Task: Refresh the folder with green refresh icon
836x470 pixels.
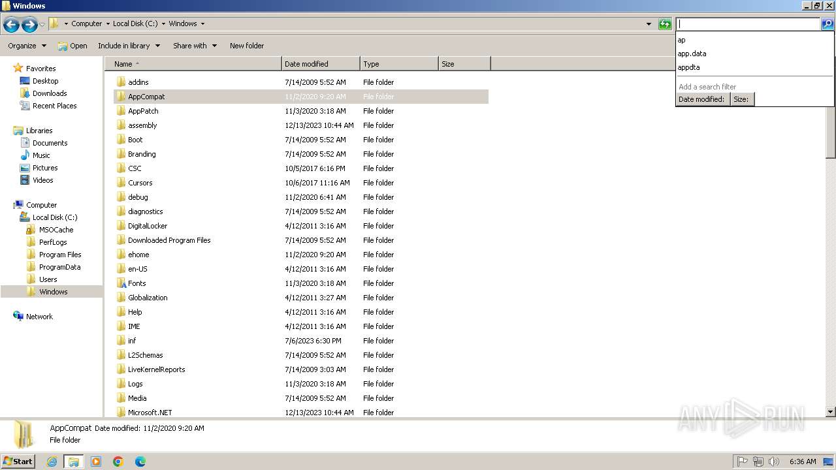Action: [x=665, y=24]
